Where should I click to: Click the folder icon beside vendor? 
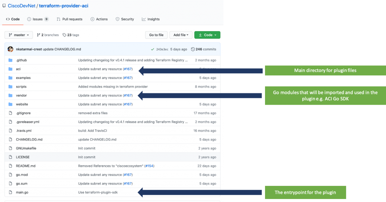click(10, 95)
